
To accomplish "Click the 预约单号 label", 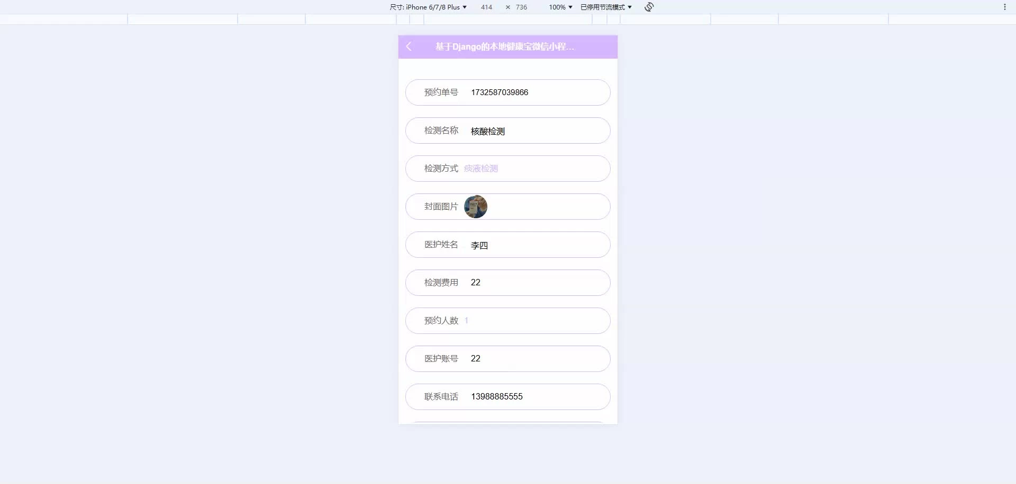I will 441,92.
